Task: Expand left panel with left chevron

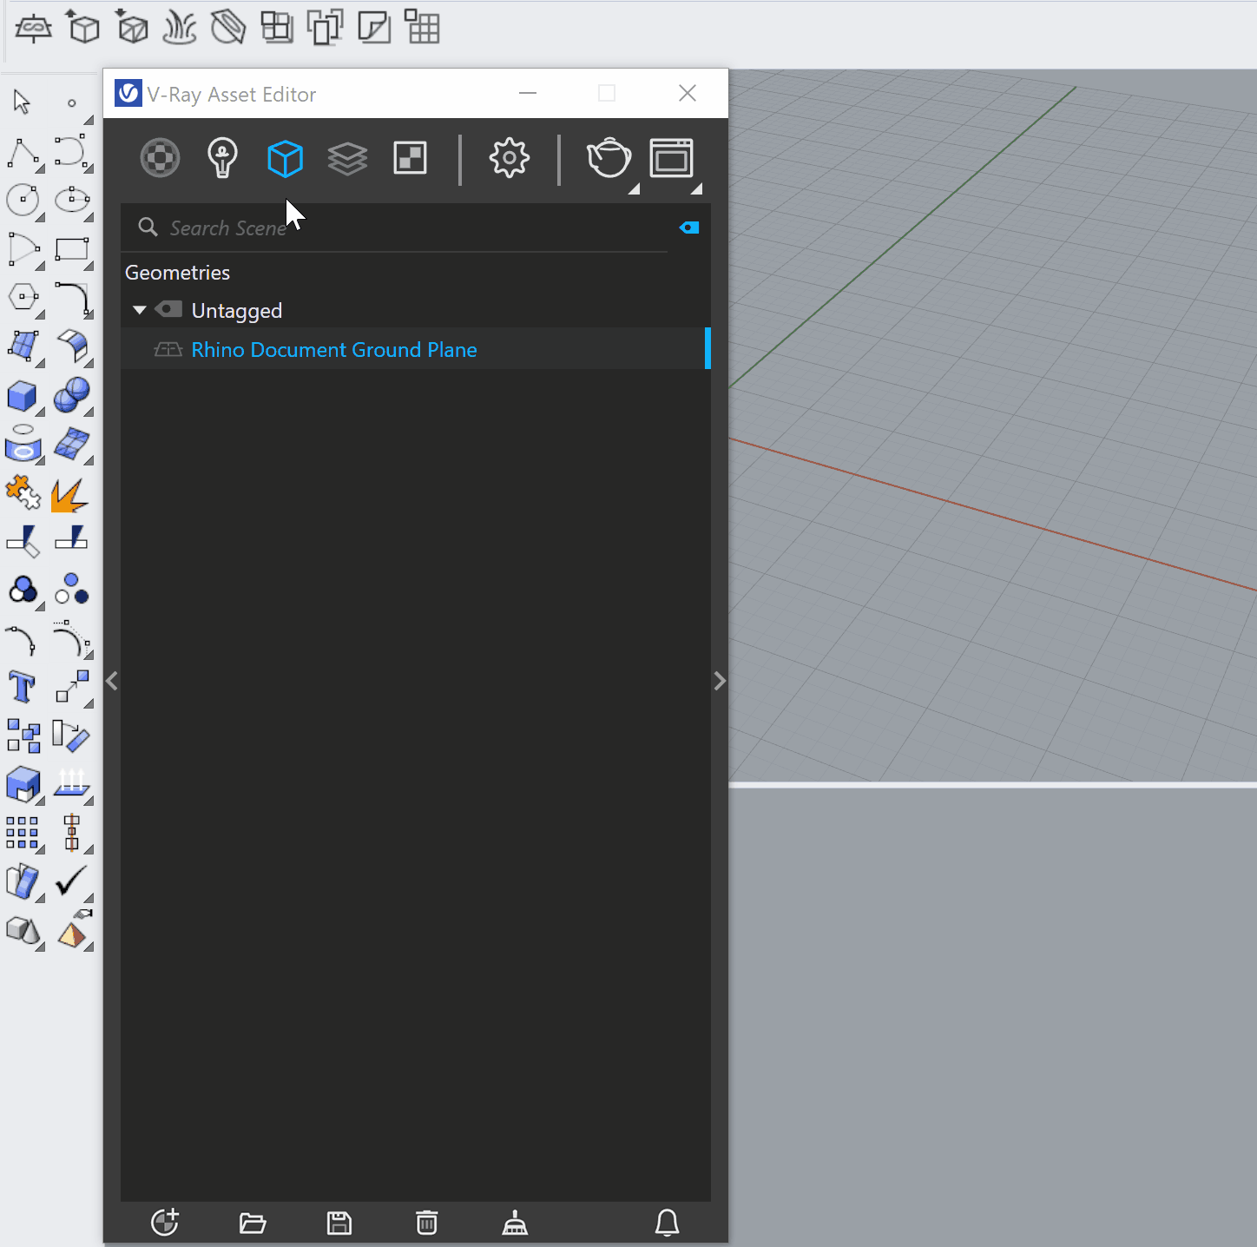Action: click(112, 681)
